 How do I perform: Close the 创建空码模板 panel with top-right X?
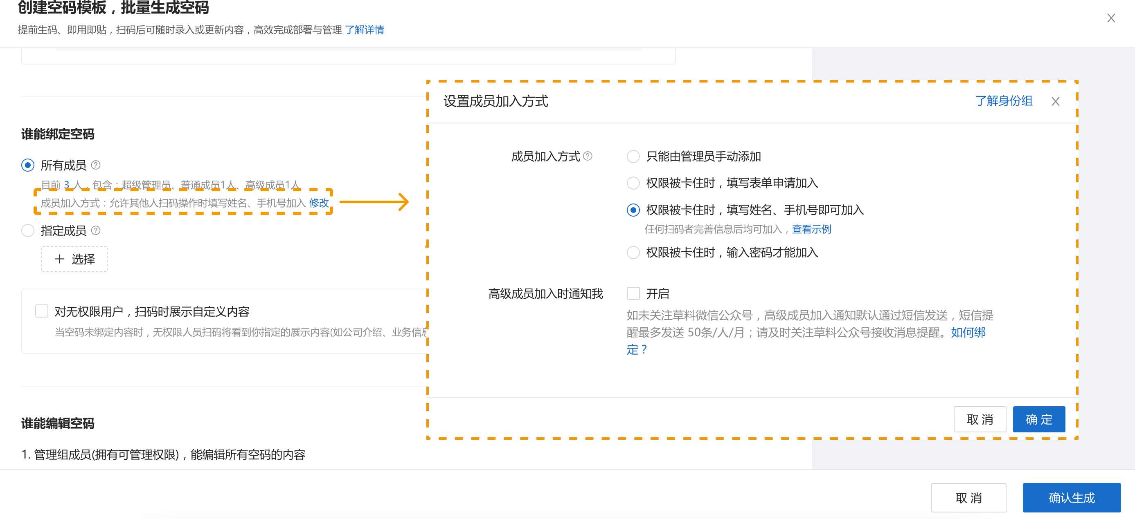pyautogui.click(x=1111, y=18)
